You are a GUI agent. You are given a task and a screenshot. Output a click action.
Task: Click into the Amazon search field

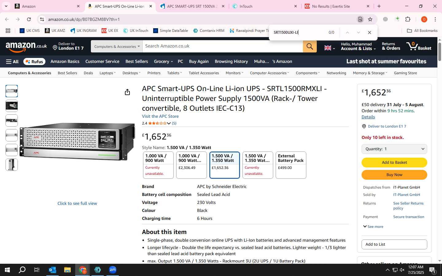(223, 46)
